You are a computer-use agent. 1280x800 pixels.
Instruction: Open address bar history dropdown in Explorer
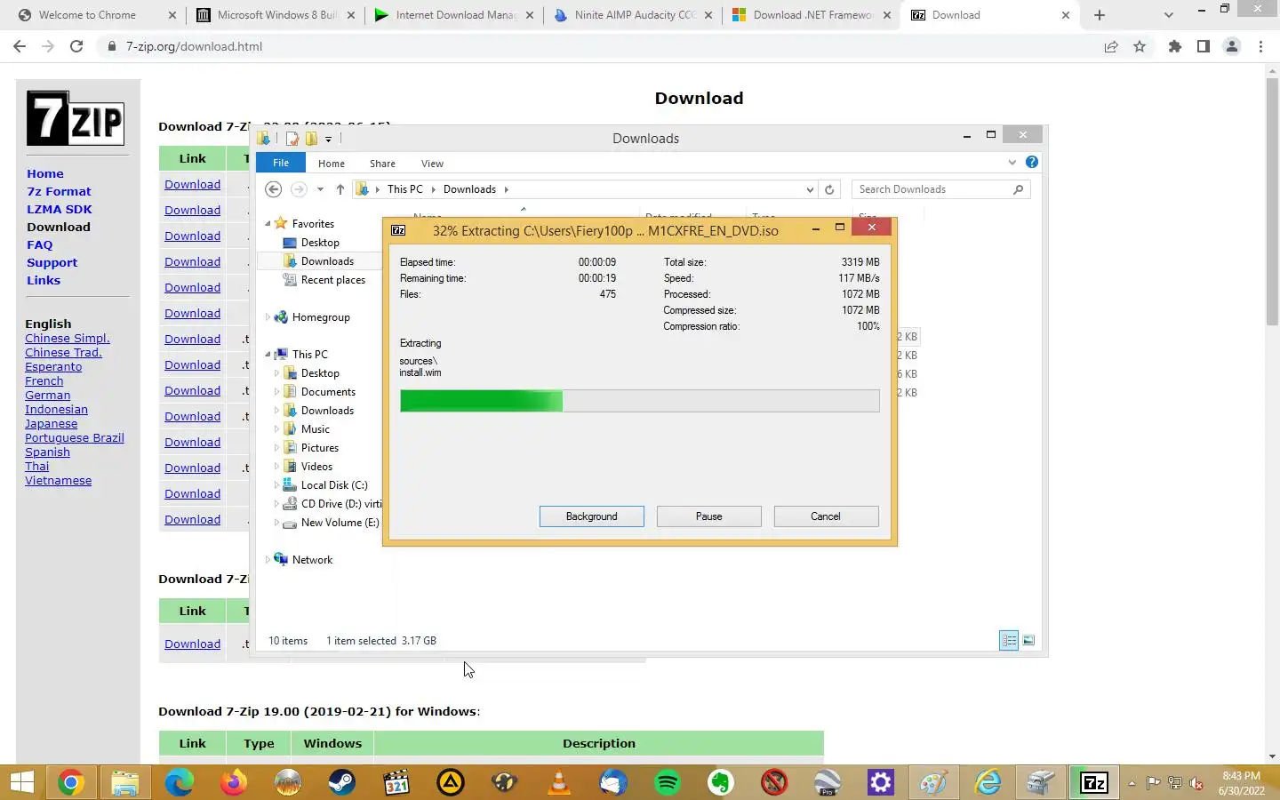click(810, 189)
